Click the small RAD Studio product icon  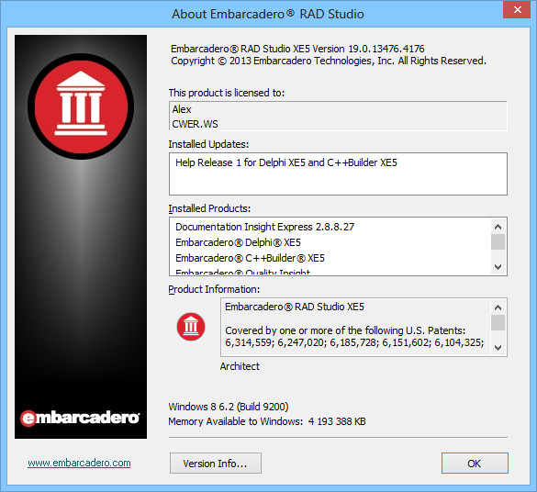coord(191,327)
